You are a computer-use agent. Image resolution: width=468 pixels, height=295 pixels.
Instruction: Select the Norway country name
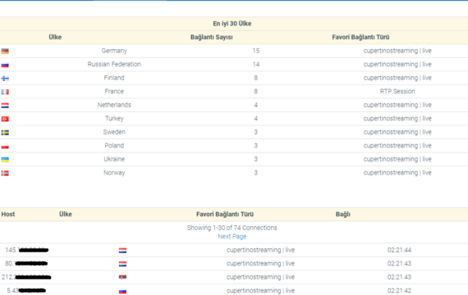[114, 173]
